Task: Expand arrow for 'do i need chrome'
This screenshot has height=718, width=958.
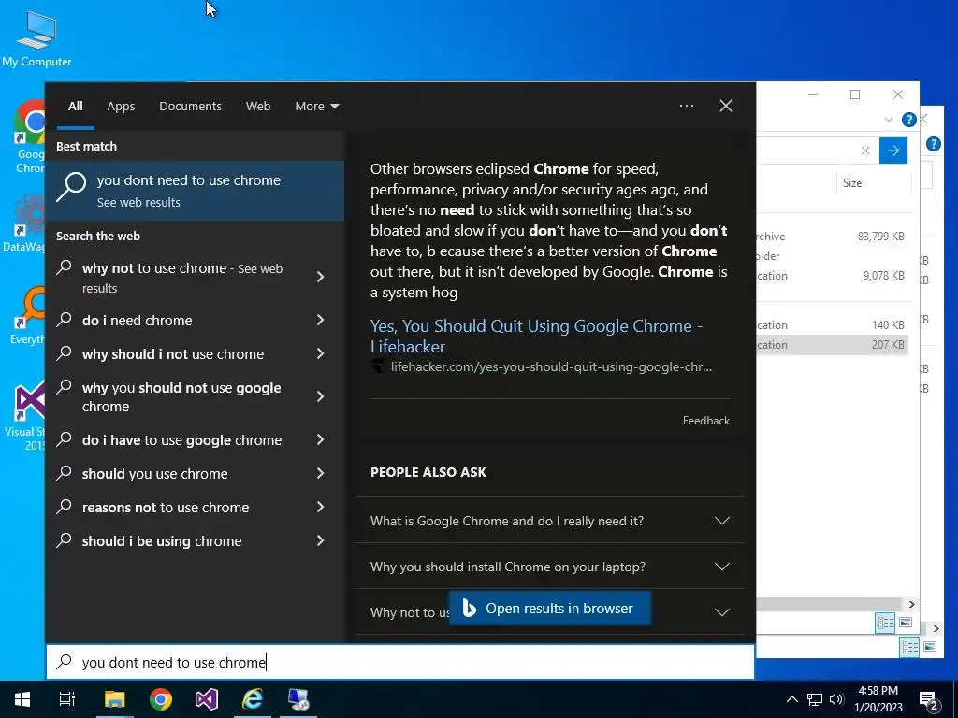Action: pyautogui.click(x=320, y=320)
